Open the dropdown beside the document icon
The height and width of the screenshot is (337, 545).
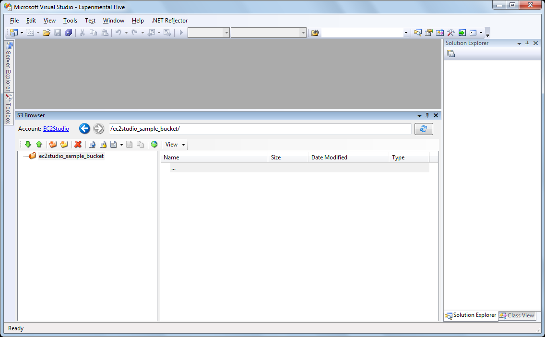[121, 144]
